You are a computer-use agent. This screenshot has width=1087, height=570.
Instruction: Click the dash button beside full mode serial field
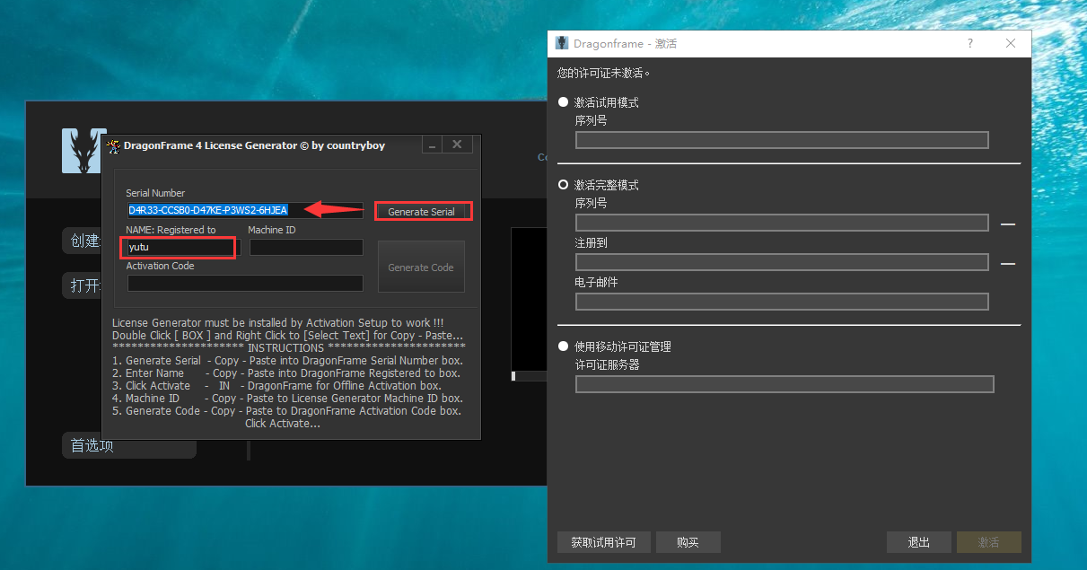coord(1007,224)
